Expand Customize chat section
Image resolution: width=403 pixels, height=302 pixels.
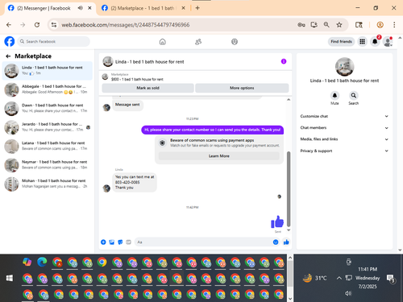pyautogui.click(x=344, y=116)
